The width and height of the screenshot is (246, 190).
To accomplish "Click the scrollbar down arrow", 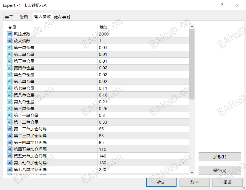I will click(x=192, y=172).
